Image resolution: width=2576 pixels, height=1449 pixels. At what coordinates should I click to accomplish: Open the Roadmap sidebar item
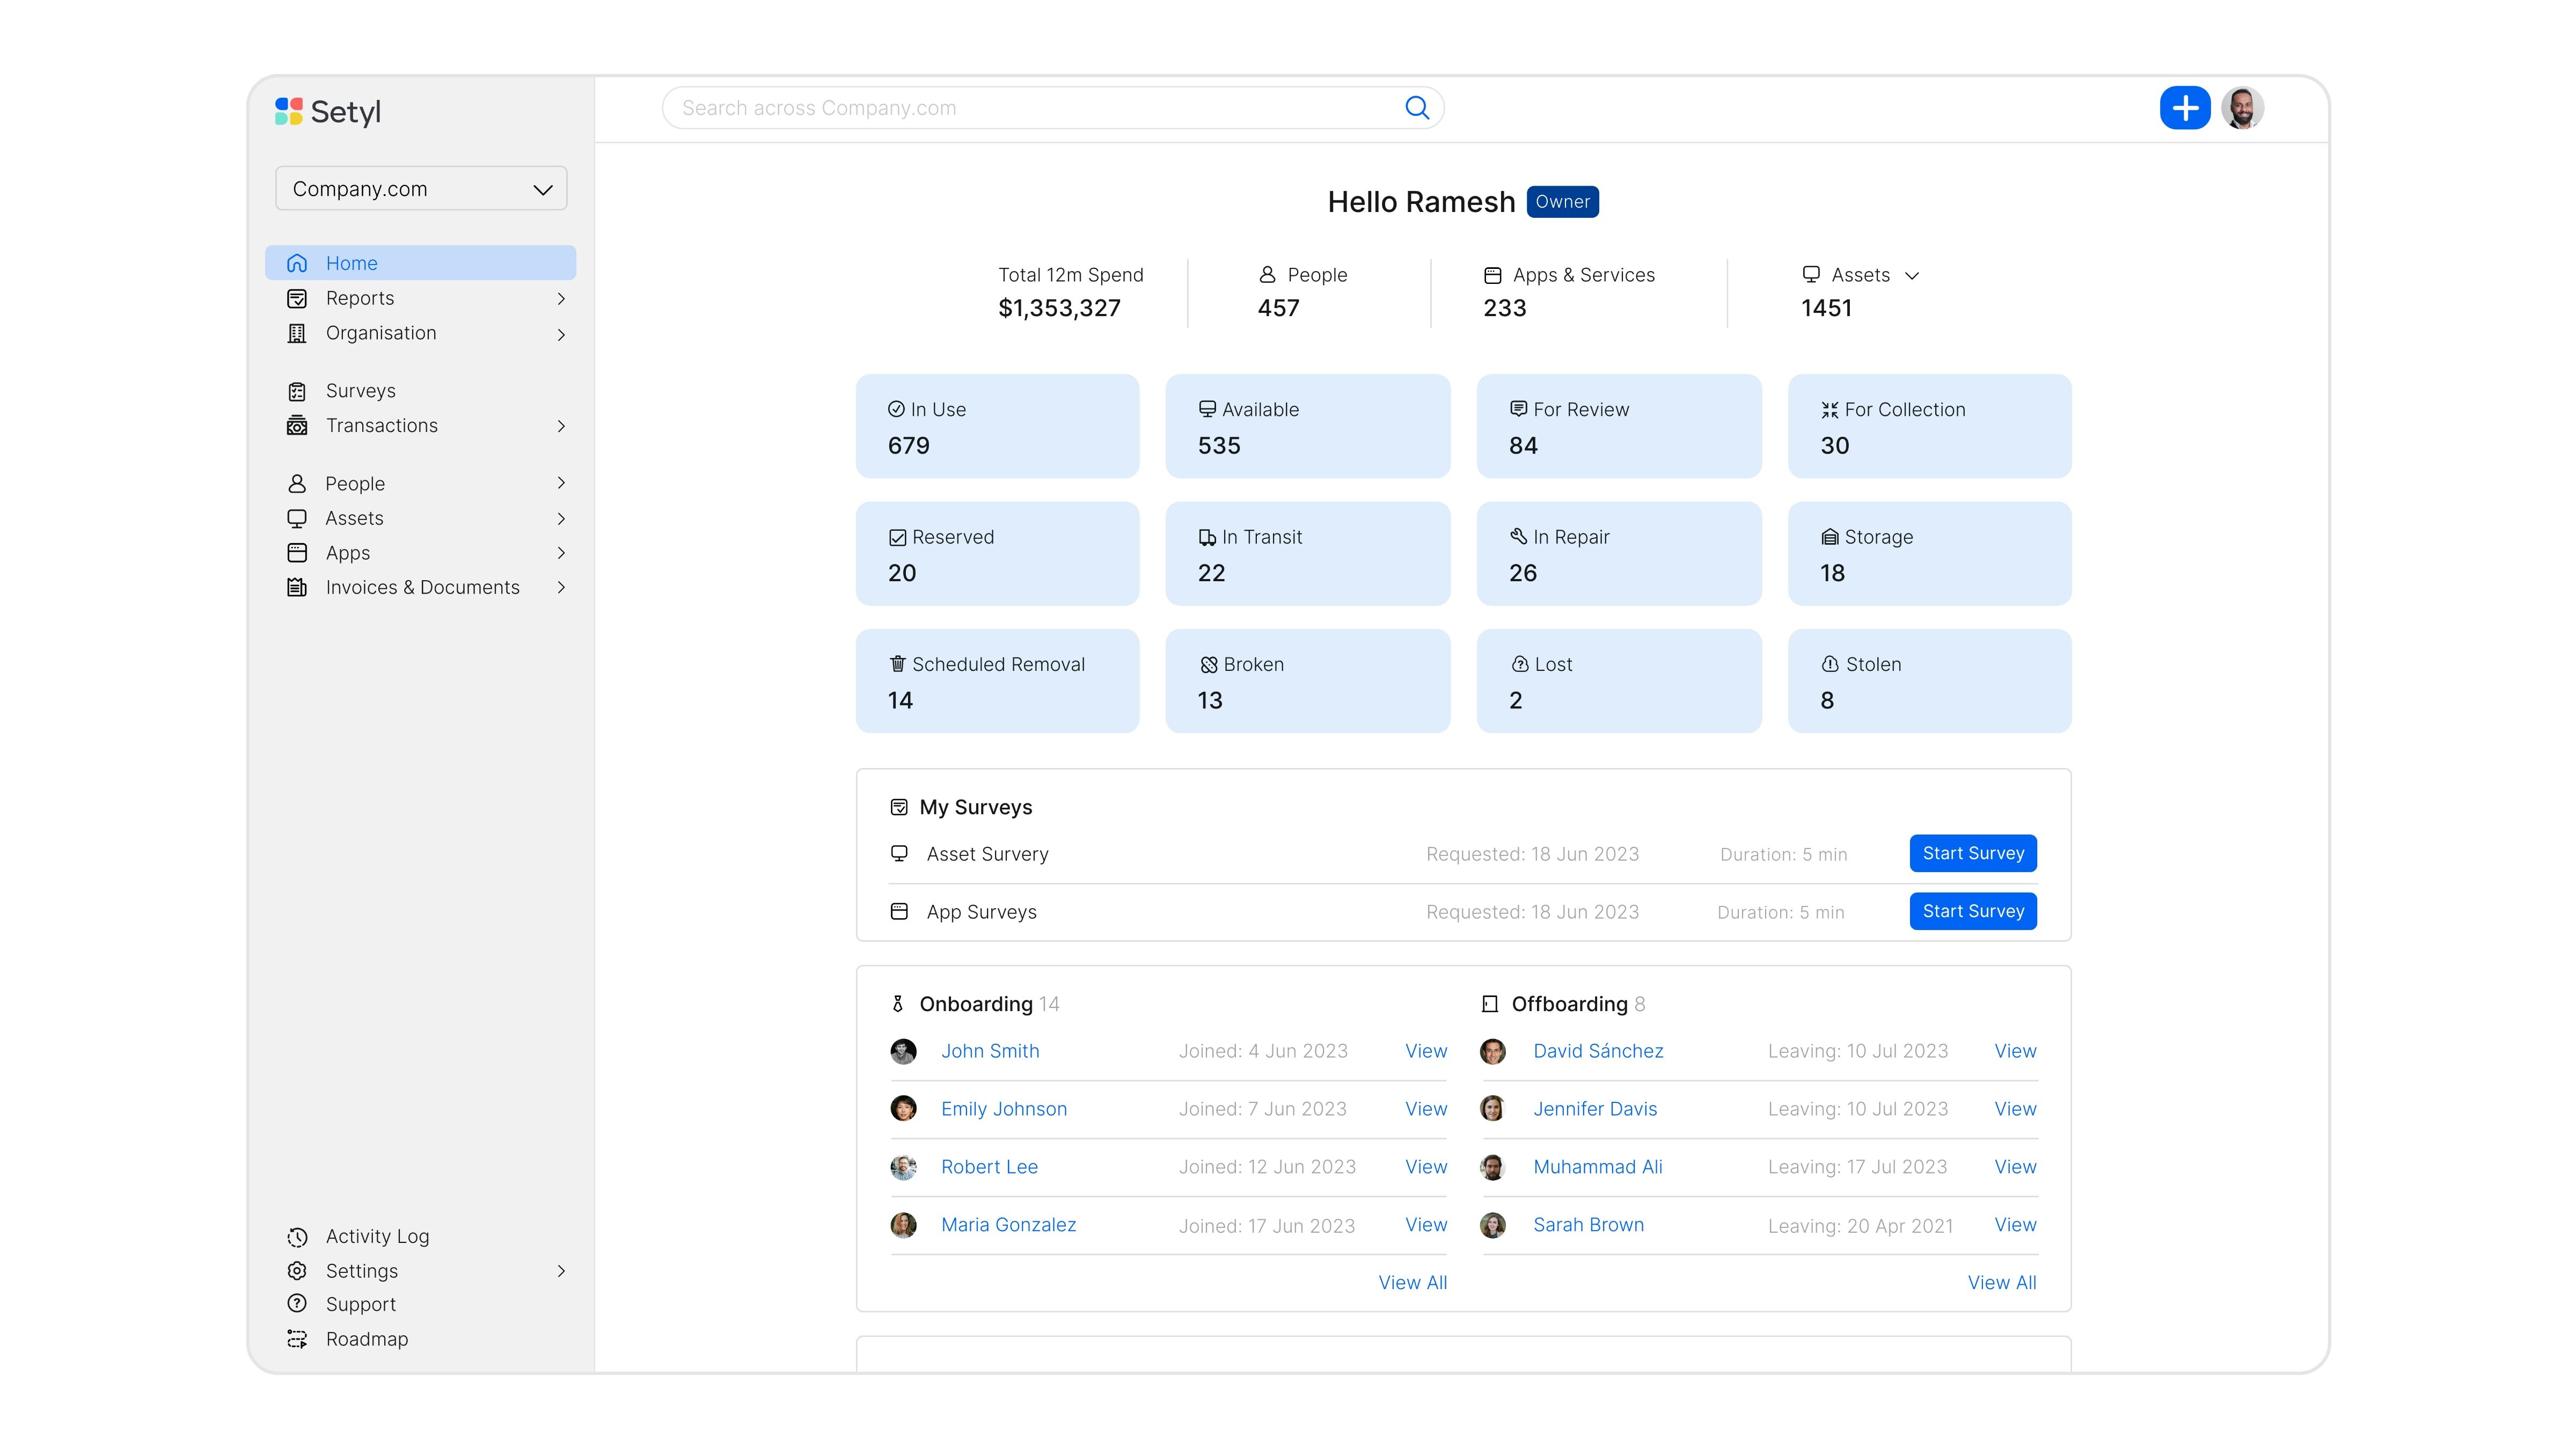coord(366,1339)
